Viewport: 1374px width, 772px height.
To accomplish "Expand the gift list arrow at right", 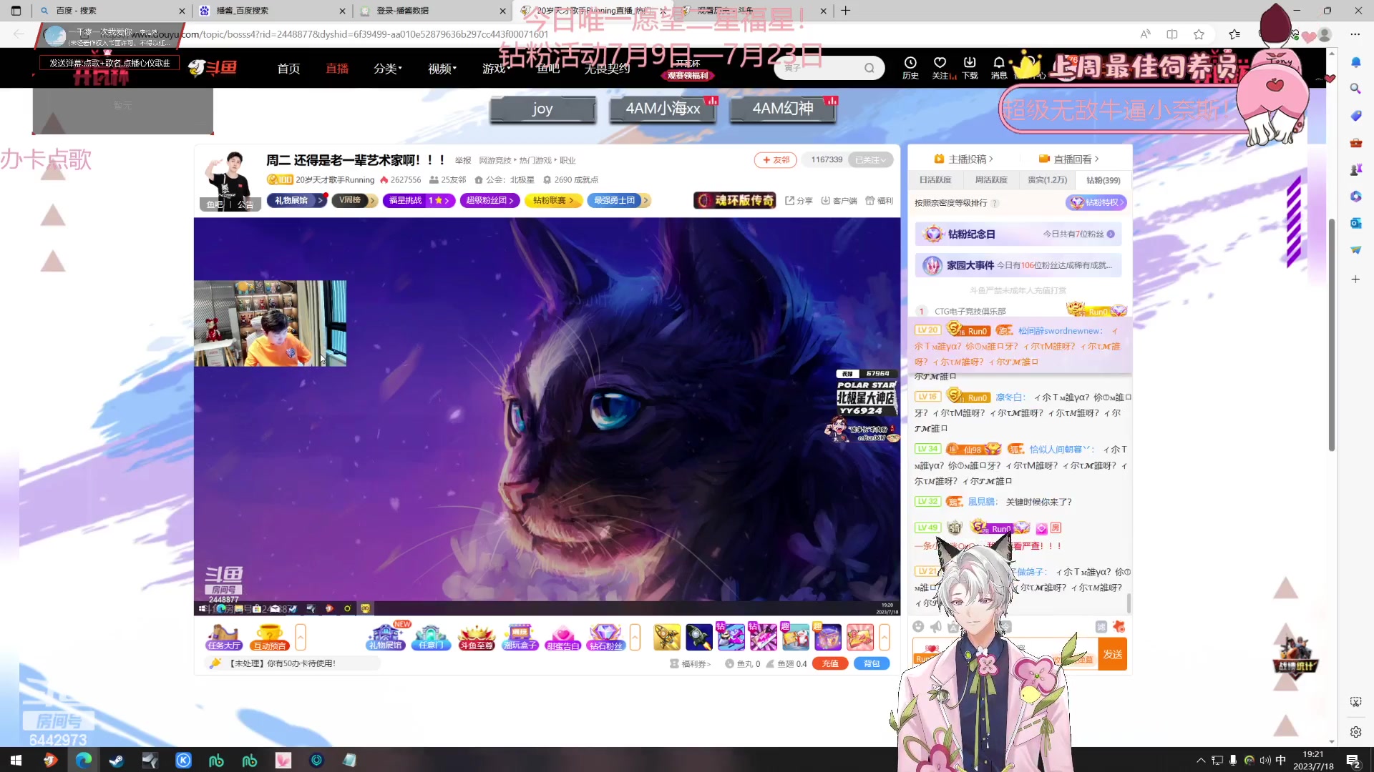I will 885,637.
